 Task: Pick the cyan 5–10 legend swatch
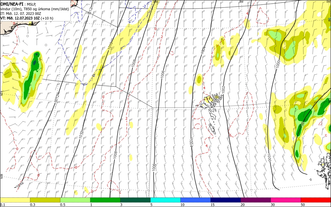pyautogui.click(x=165, y=200)
